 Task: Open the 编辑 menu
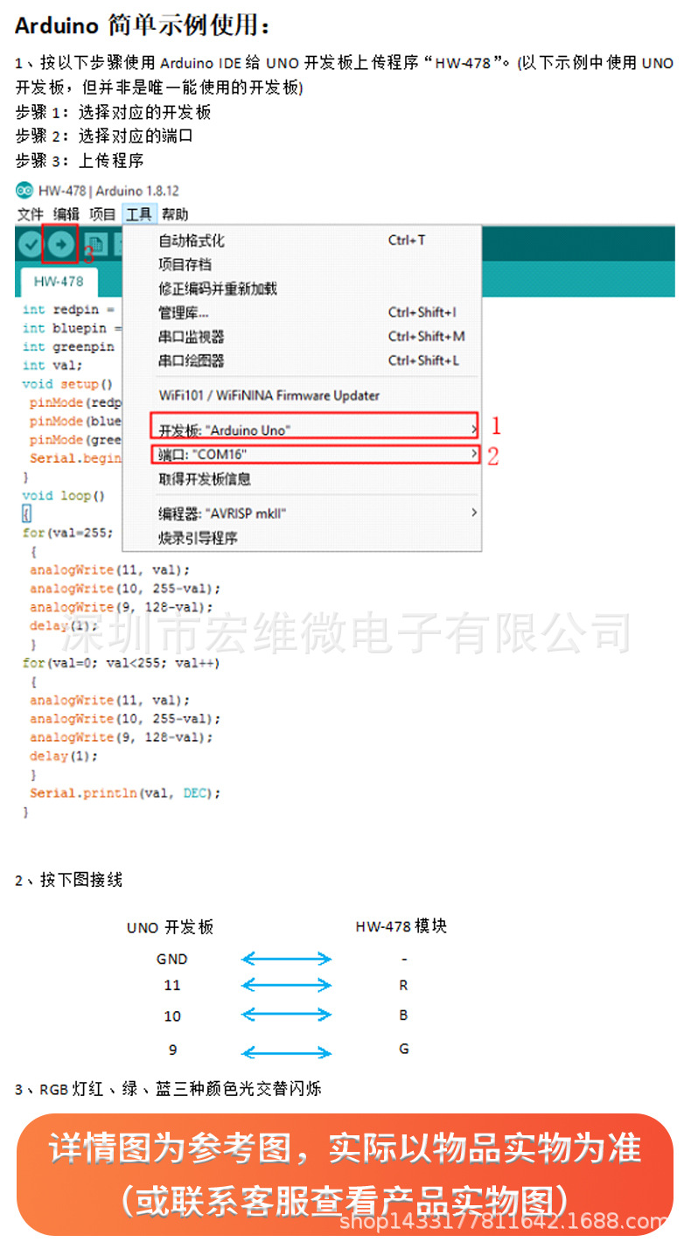66,214
